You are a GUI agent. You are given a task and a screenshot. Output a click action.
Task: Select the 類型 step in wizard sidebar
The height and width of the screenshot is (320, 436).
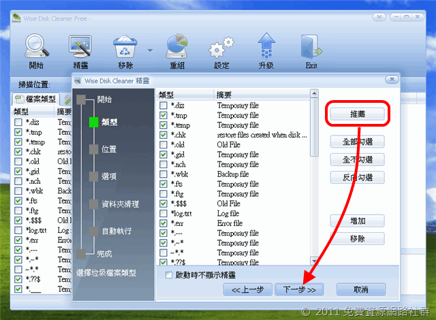[109, 122]
